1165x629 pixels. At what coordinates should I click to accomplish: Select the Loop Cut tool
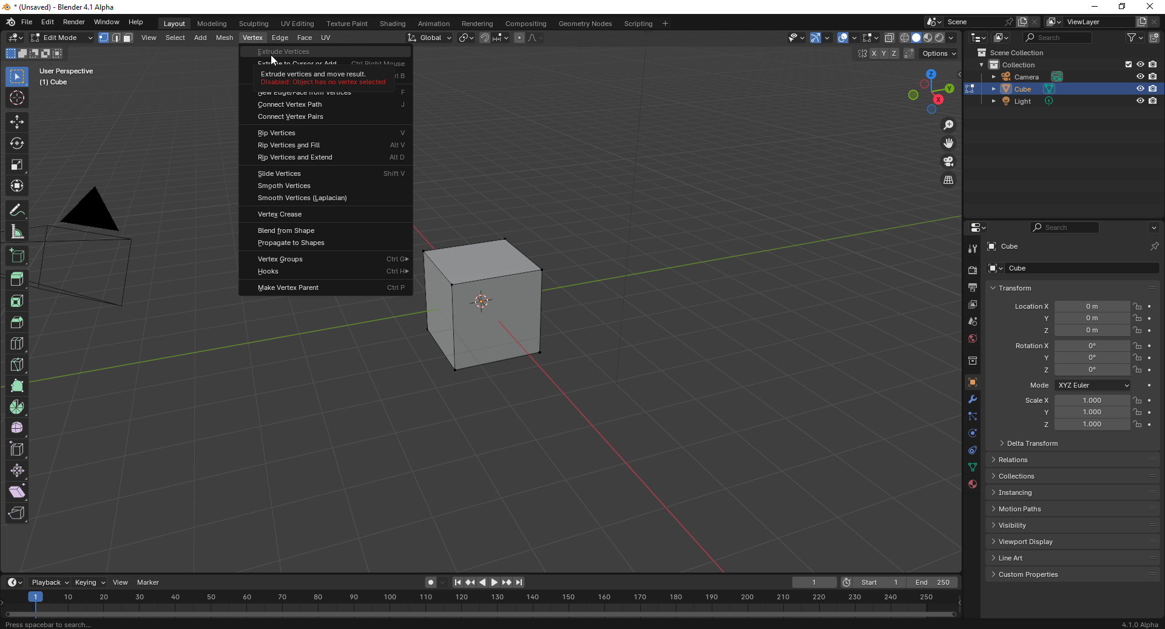pos(17,343)
